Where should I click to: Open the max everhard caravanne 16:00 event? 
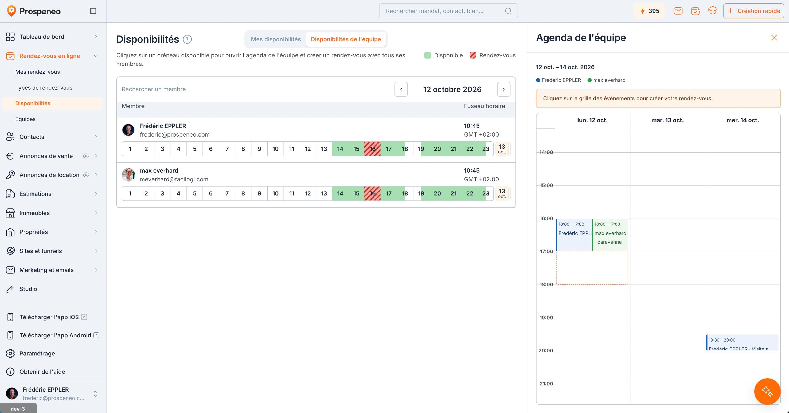pyautogui.click(x=610, y=235)
